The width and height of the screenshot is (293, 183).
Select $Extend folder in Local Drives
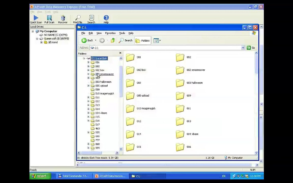click(x=53, y=42)
